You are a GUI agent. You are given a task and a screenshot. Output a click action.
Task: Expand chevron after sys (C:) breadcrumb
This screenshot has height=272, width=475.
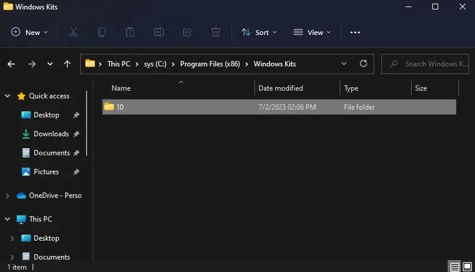[173, 64]
